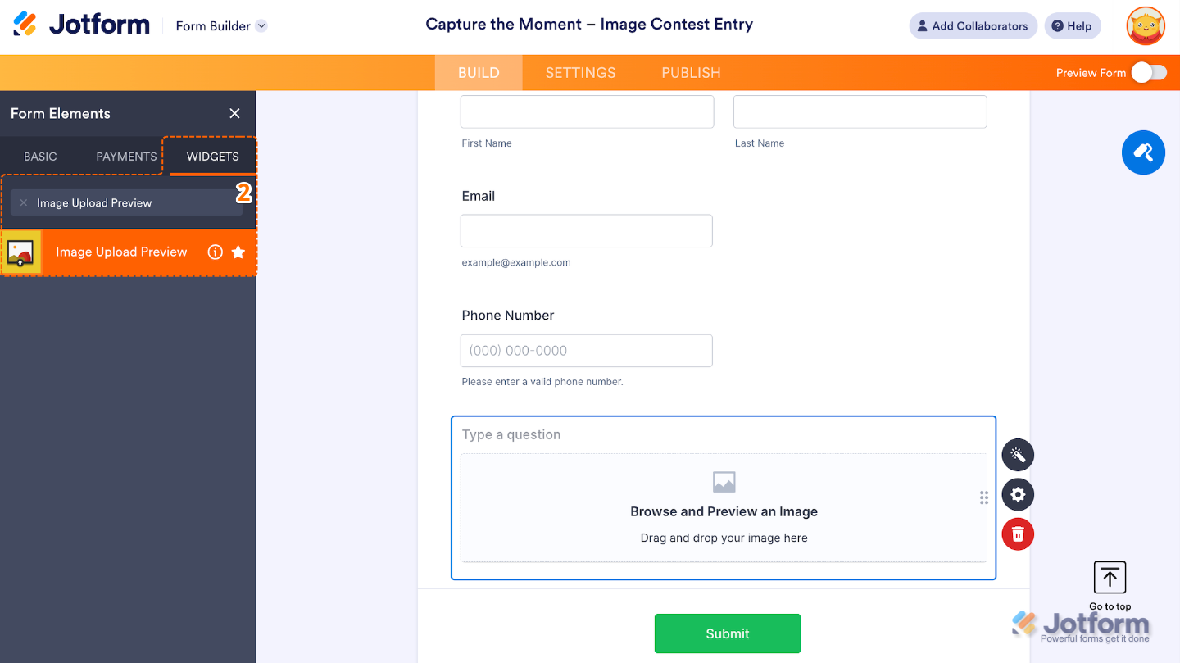This screenshot has height=663, width=1180.
Task: Enable the Preview Form switch
Action: tap(1150, 72)
